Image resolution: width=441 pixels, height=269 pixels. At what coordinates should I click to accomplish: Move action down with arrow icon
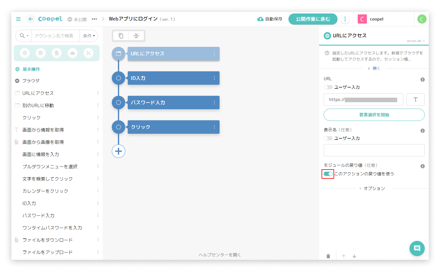354,256
